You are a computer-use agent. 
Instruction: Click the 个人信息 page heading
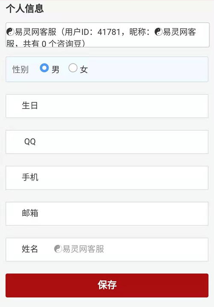coord(25,9)
